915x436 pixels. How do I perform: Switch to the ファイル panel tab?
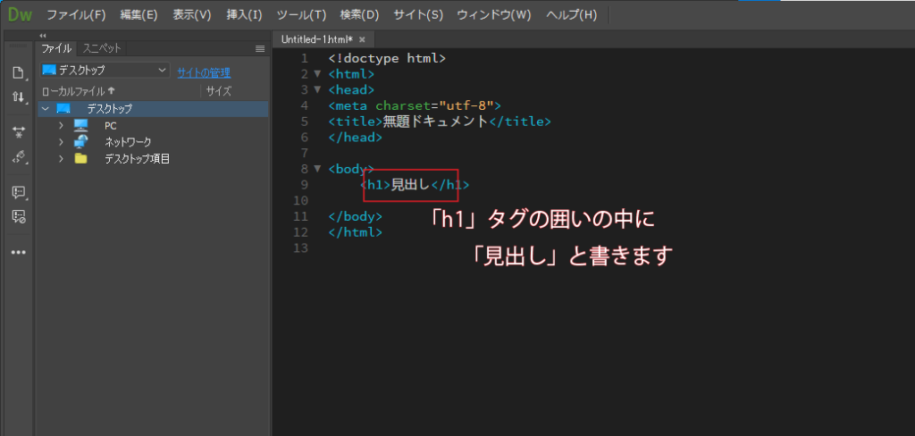[56, 48]
